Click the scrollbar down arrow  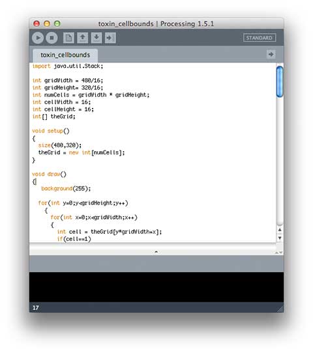[x=280, y=238]
